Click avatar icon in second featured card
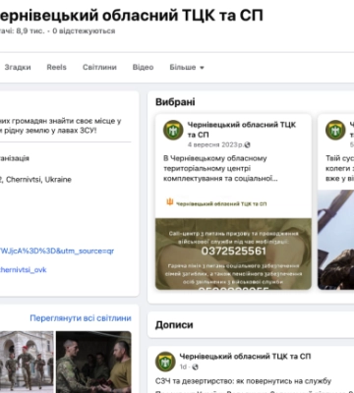The width and height of the screenshot is (354, 393). point(335,130)
